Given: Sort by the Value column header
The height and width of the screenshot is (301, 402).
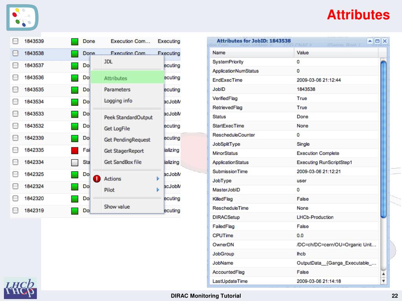Looking at the screenshot, I should pyautogui.click(x=336, y=53).
